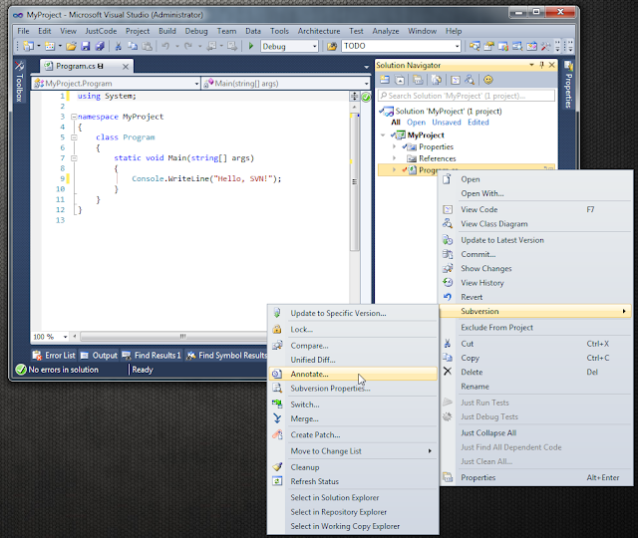Image resolution: width=638 pixels, height=538 pixels.
Task: Click the editor vertical scrollbar thumb
Action: click(355, 183)
